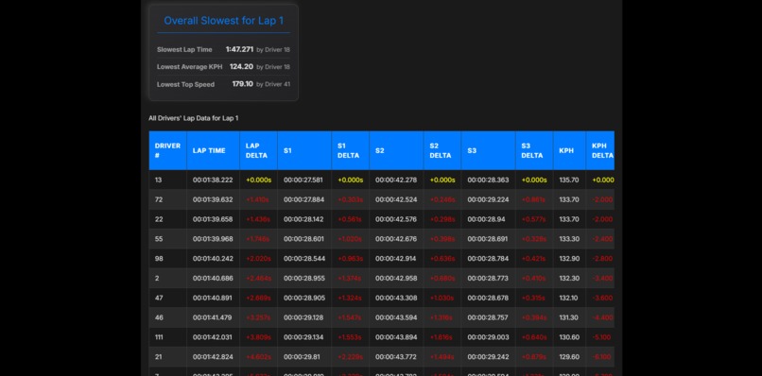Click S2 time 00:00:43.308
Screen dimensions: 762x376
pos(396,298)
